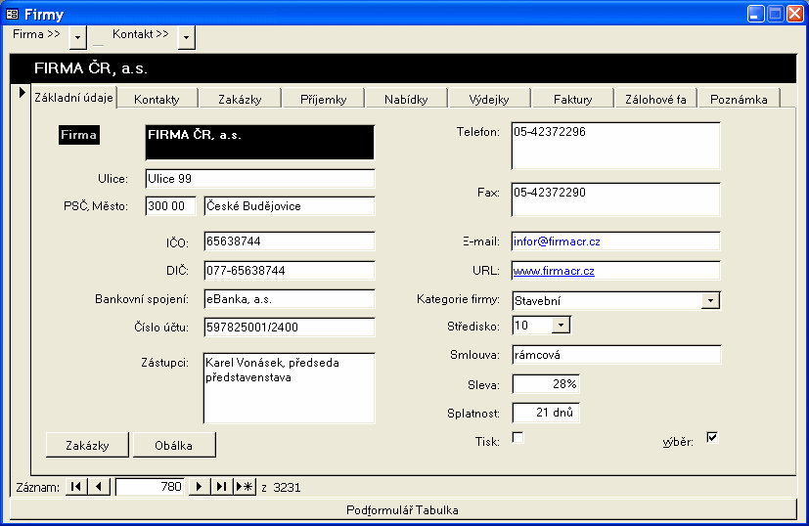
Task: Click into the IČO field
Action: coord(289,241)
